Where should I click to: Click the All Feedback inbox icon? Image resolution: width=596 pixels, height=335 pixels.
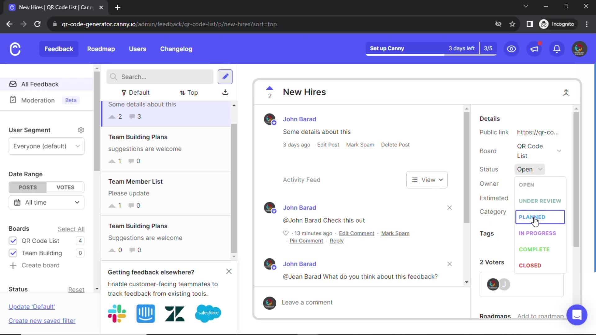pyautogui.click(x=13, y=84)
